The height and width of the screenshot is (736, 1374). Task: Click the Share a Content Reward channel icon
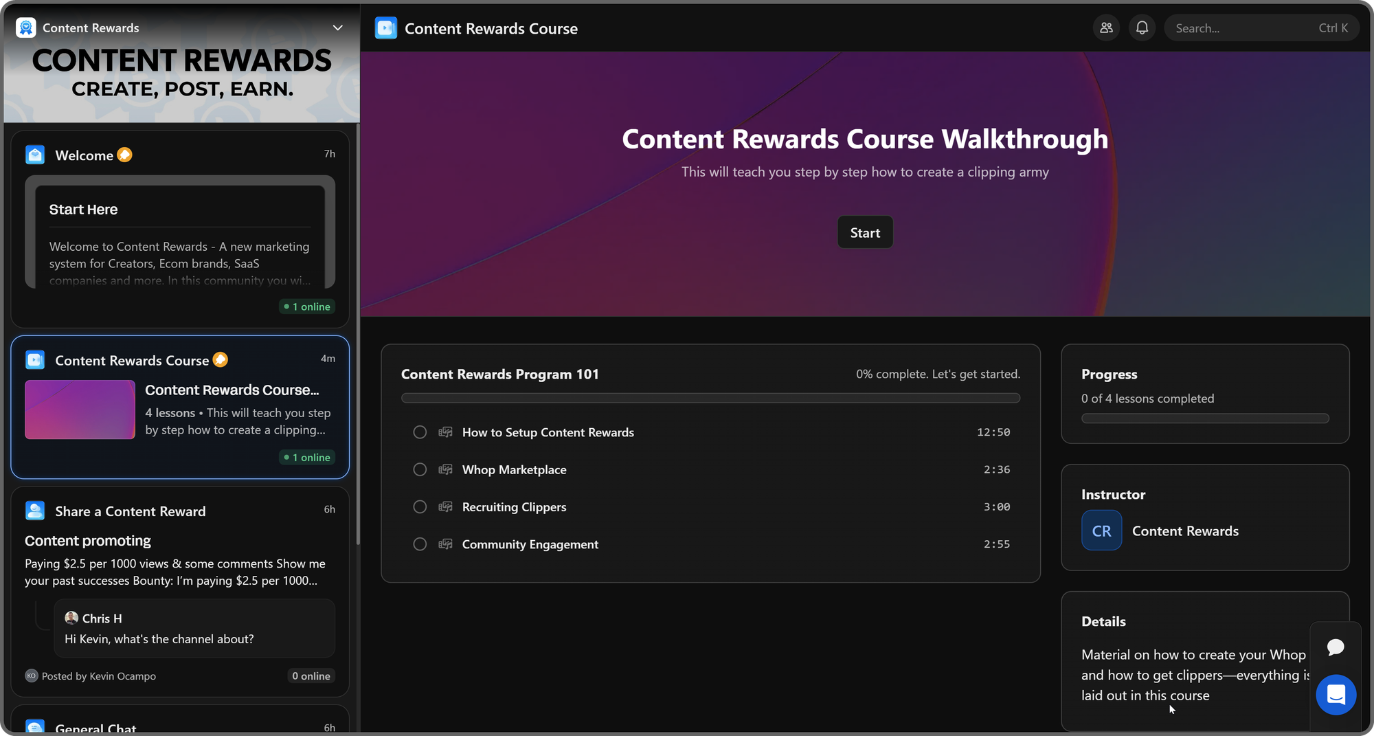coord(35,511)
